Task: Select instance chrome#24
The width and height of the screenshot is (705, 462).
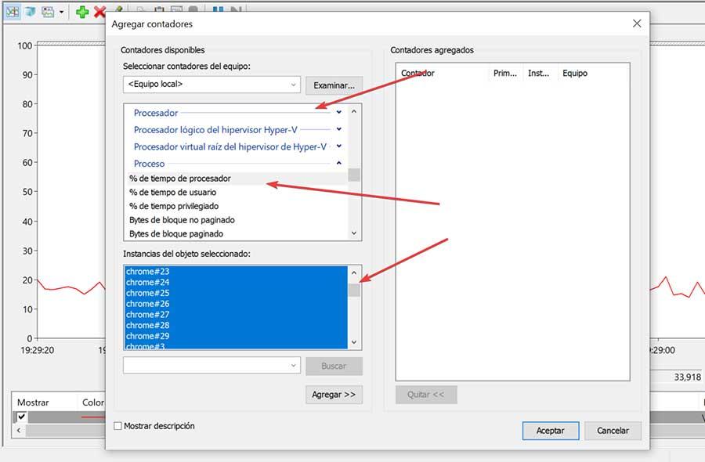Action: click(236, 282)
